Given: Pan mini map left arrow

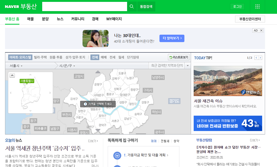Looking at the screenshot, I should pyautogui.click(x=11, y=93).
